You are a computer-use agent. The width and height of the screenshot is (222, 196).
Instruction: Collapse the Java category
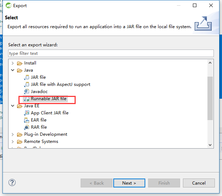coord(12,70)
